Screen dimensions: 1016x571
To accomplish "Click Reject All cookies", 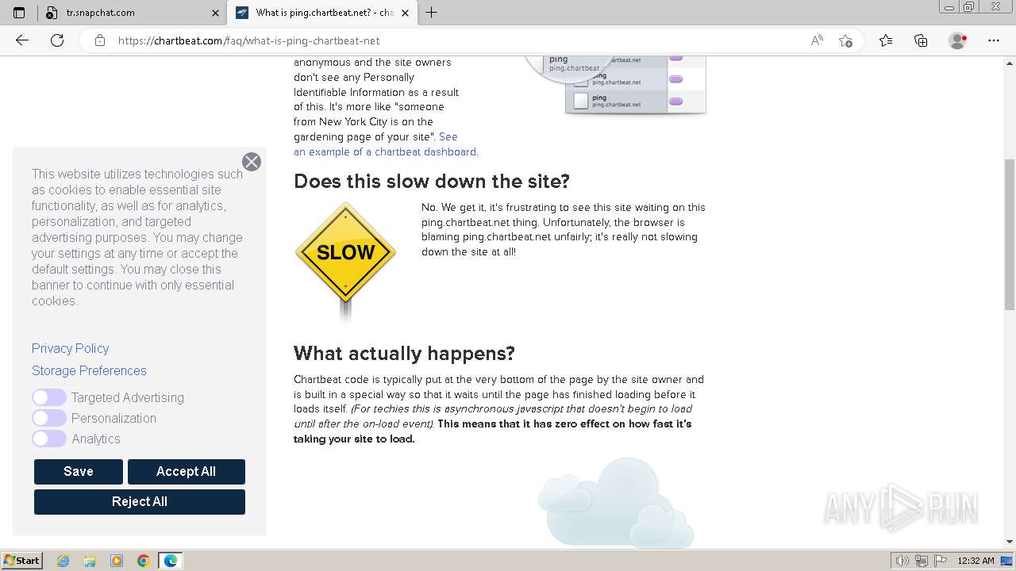I will (x=140, y=501).
